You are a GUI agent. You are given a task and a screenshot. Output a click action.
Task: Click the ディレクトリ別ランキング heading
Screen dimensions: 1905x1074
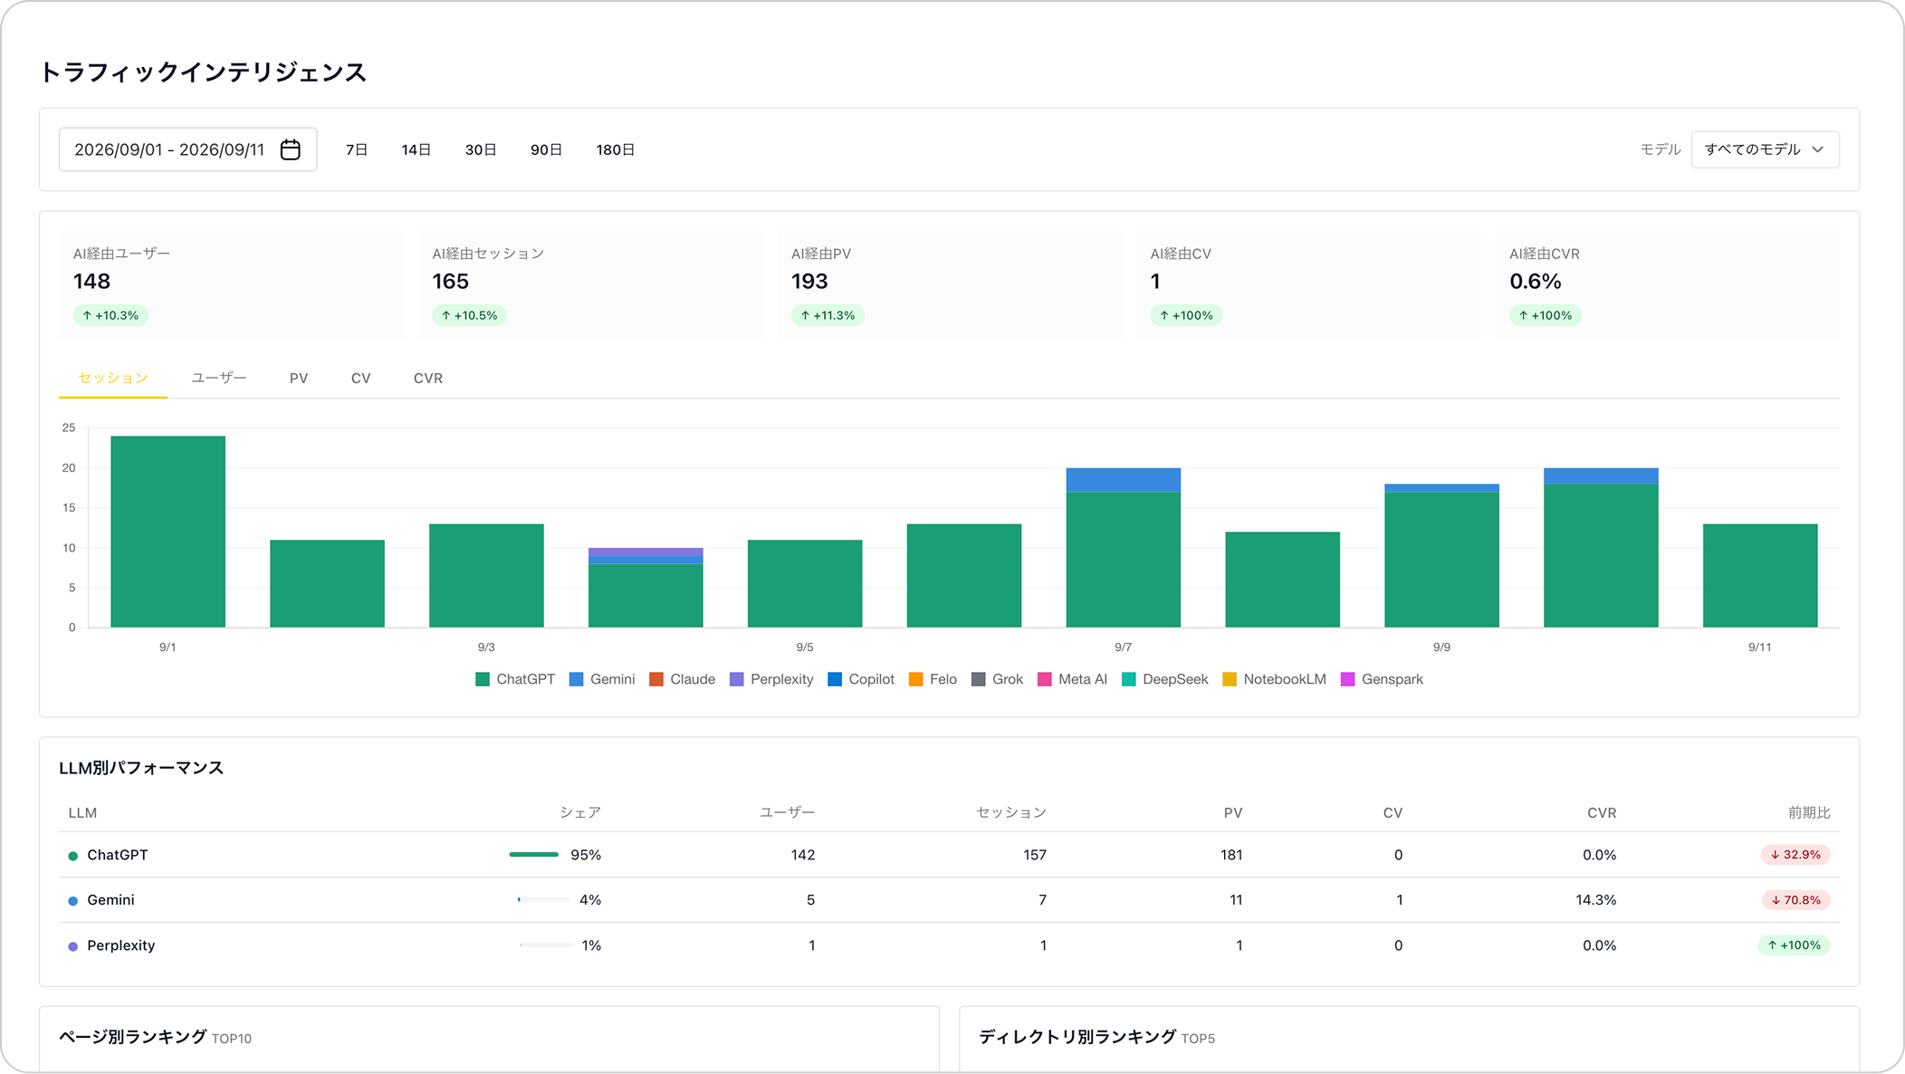pos(1077,1037)
